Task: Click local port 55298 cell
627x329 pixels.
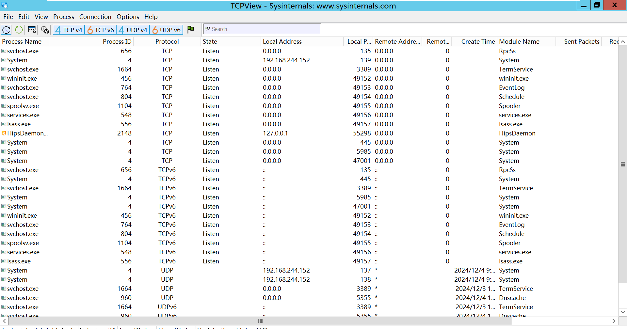Action: tap(362, 133)
